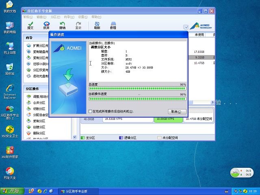Click the 分区操作 panel header
The image size is (260, 195).
(x=36, y=89)
